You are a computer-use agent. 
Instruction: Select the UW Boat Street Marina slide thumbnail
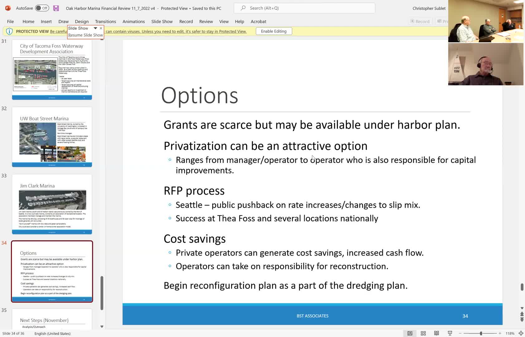(52, 137)
